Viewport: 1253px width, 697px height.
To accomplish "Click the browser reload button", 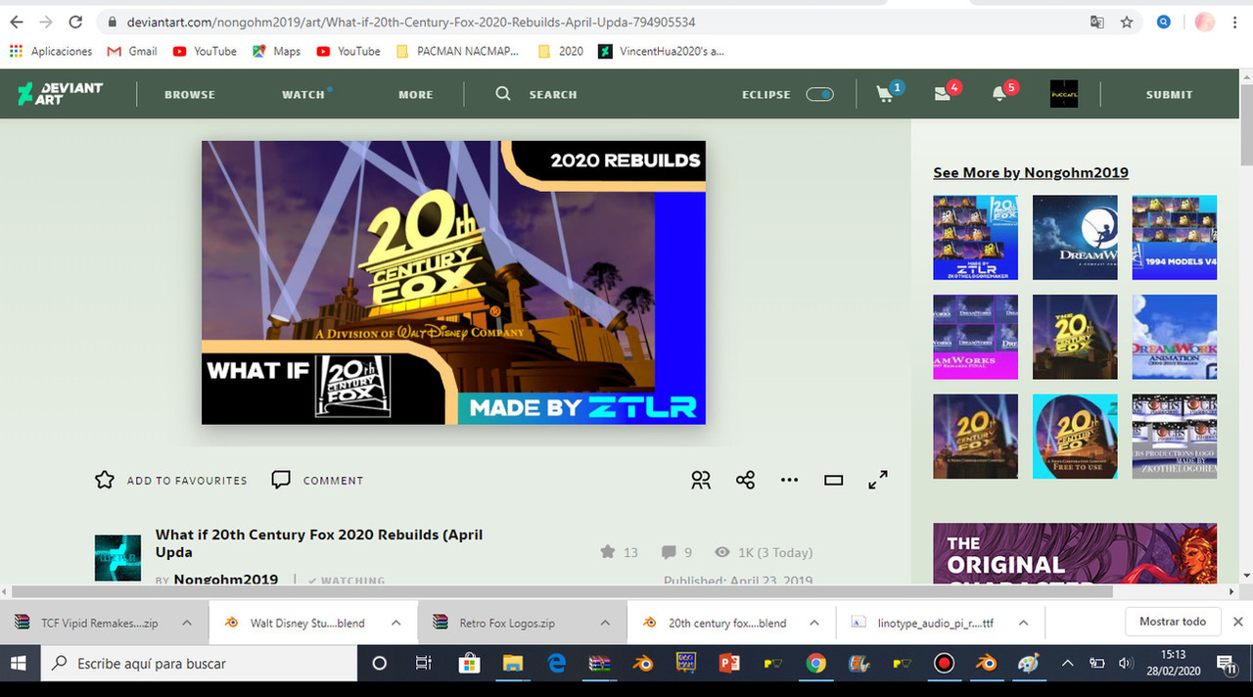I will click(x=76, y=22).
